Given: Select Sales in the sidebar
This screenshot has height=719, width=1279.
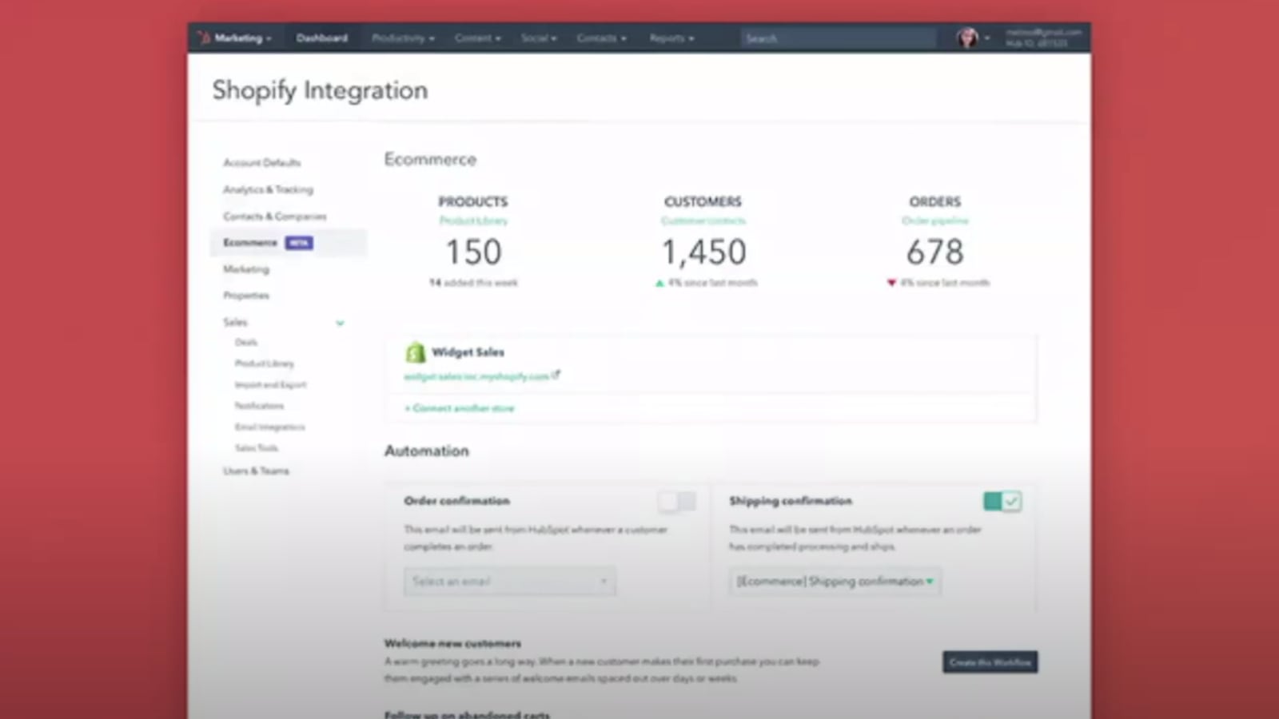Looking at the screenshot, I should click(x=235, y=322).
